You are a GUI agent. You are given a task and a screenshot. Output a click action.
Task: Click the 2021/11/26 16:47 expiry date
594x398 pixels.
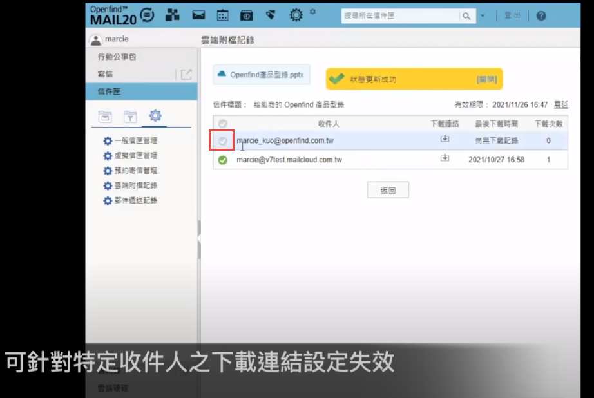520,105
